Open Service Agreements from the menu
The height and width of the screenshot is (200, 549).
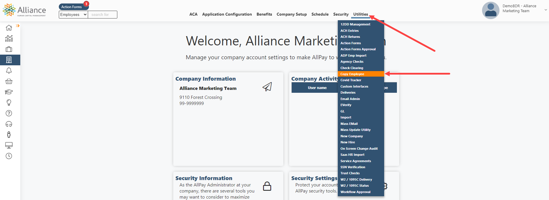click(x=361, y=161)
